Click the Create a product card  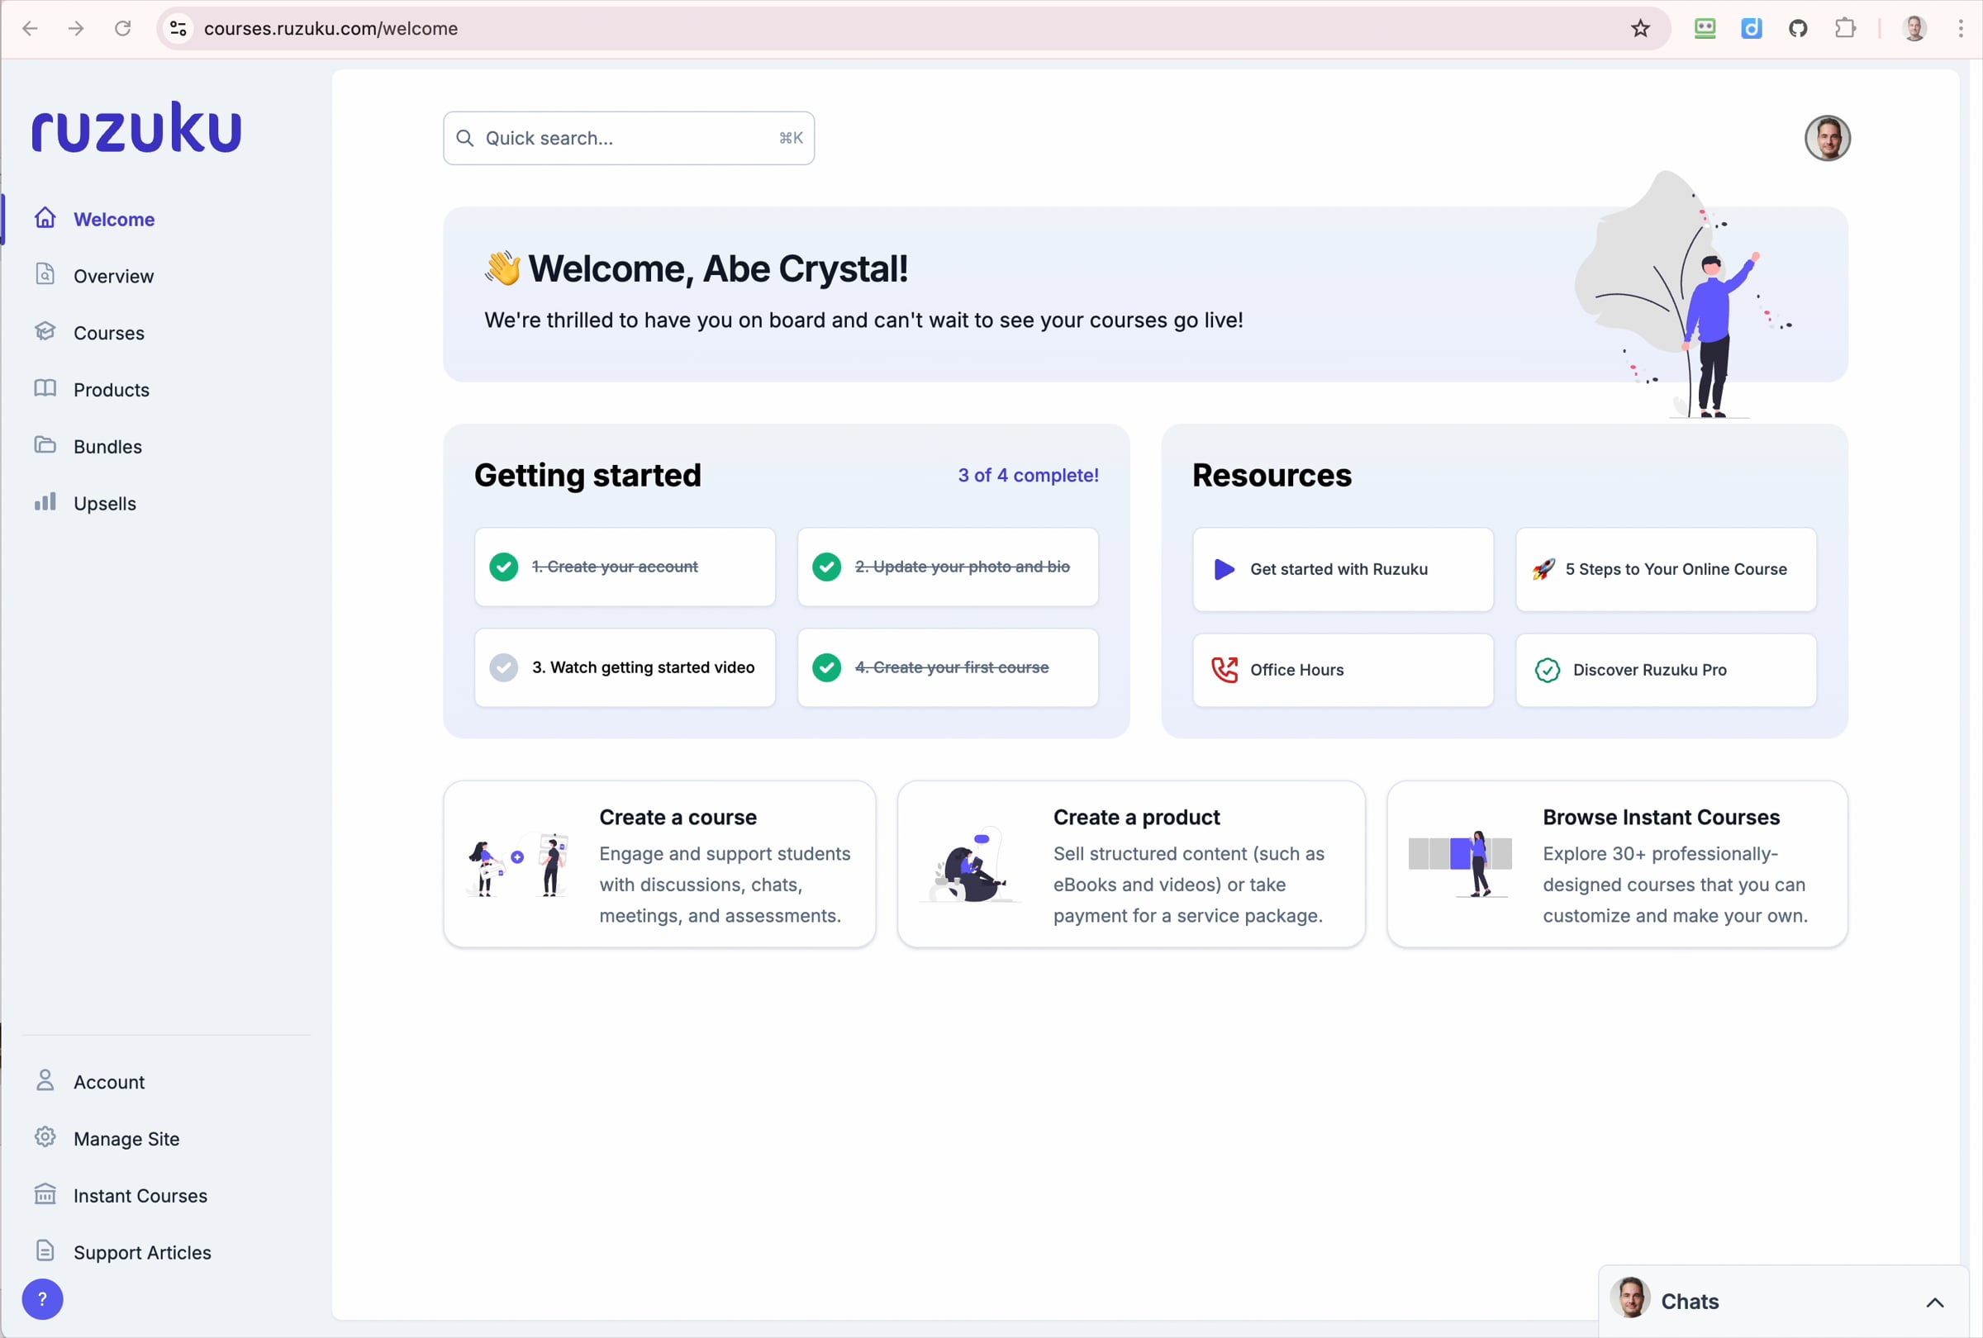pos(1130,863)
